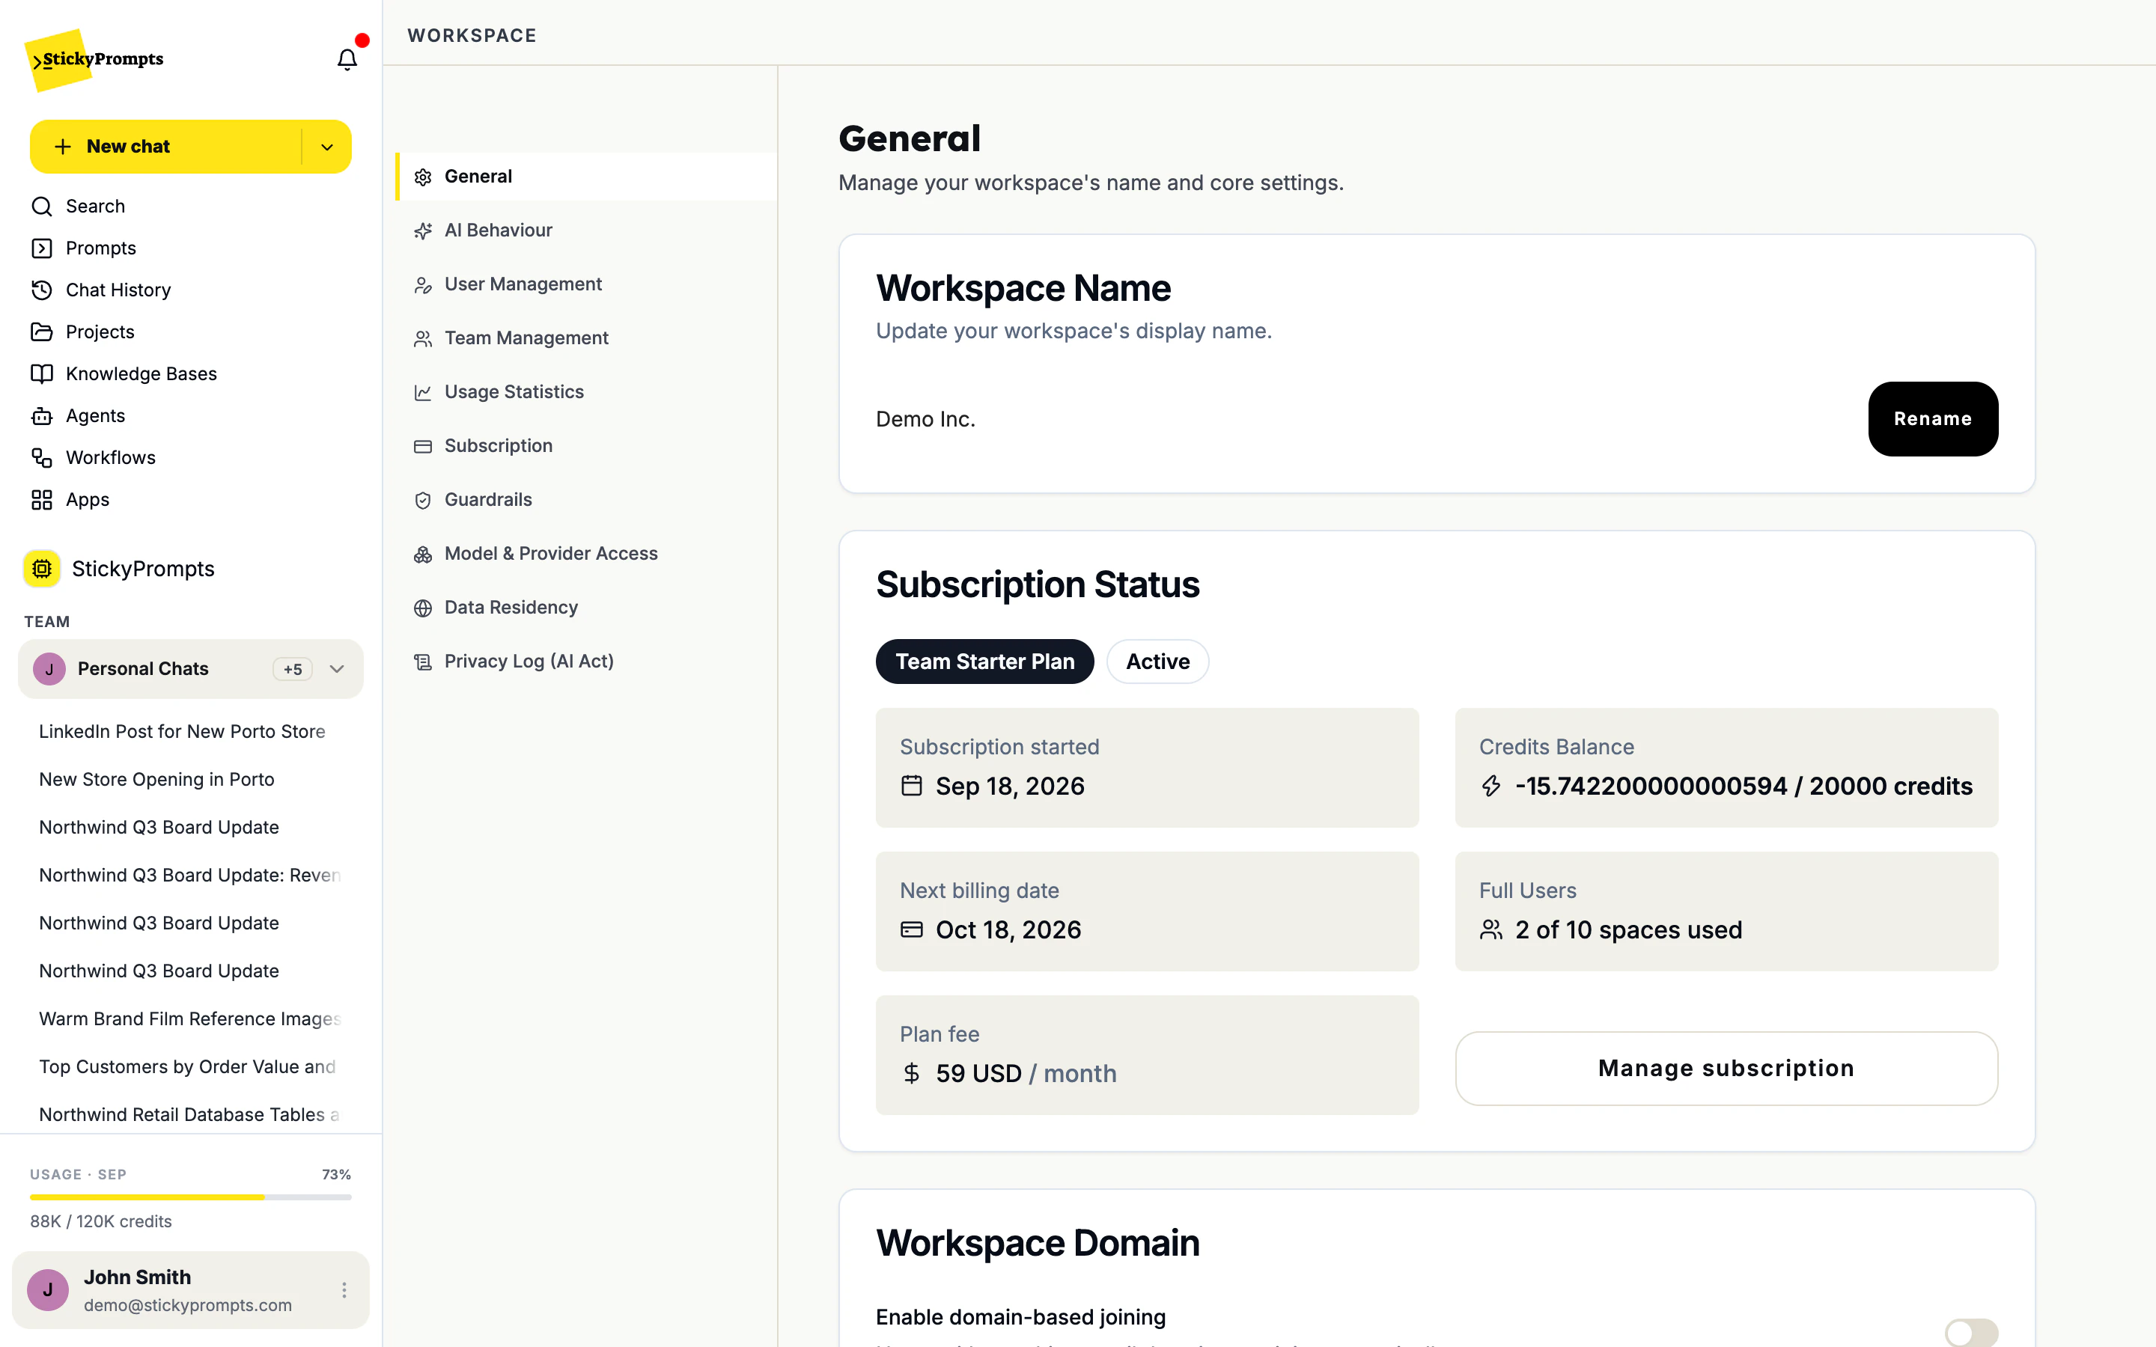Click the Apps grid icon
This screenshot has height=1347, width=2156.
(42, 500)
